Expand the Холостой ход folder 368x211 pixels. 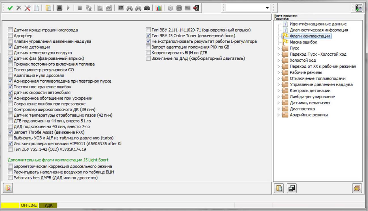279,60
